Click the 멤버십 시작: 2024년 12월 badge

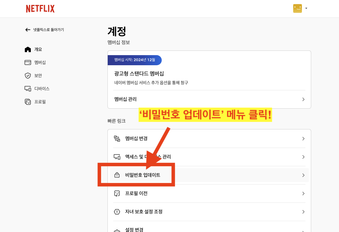tap(135, 60)
